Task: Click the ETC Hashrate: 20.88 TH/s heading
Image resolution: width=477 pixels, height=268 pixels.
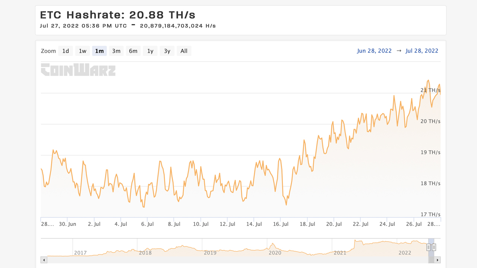Action: pyautogui.click(x=118, y=15)
